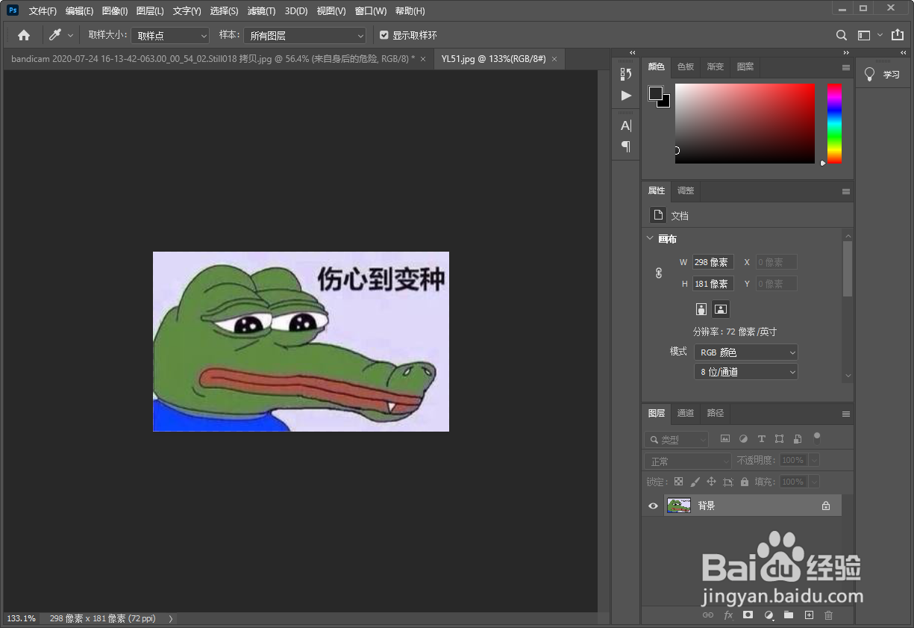Switch to the 色板 tab
Image resolution: width=914 pixels, height=628 pixels.
coord(686,66)
